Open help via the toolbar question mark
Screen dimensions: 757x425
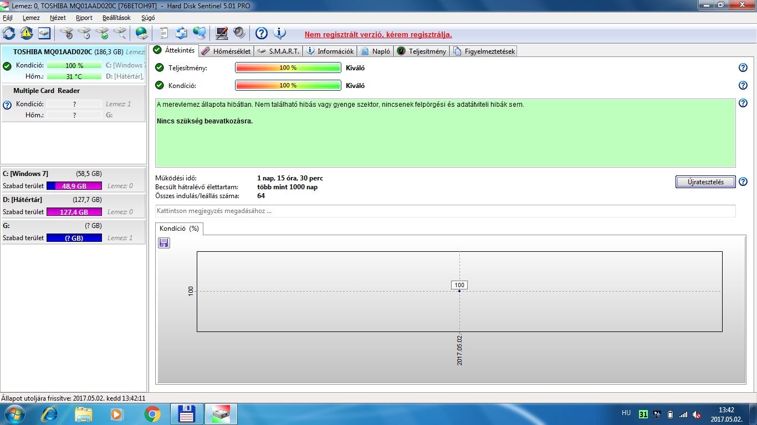point(262,33)
